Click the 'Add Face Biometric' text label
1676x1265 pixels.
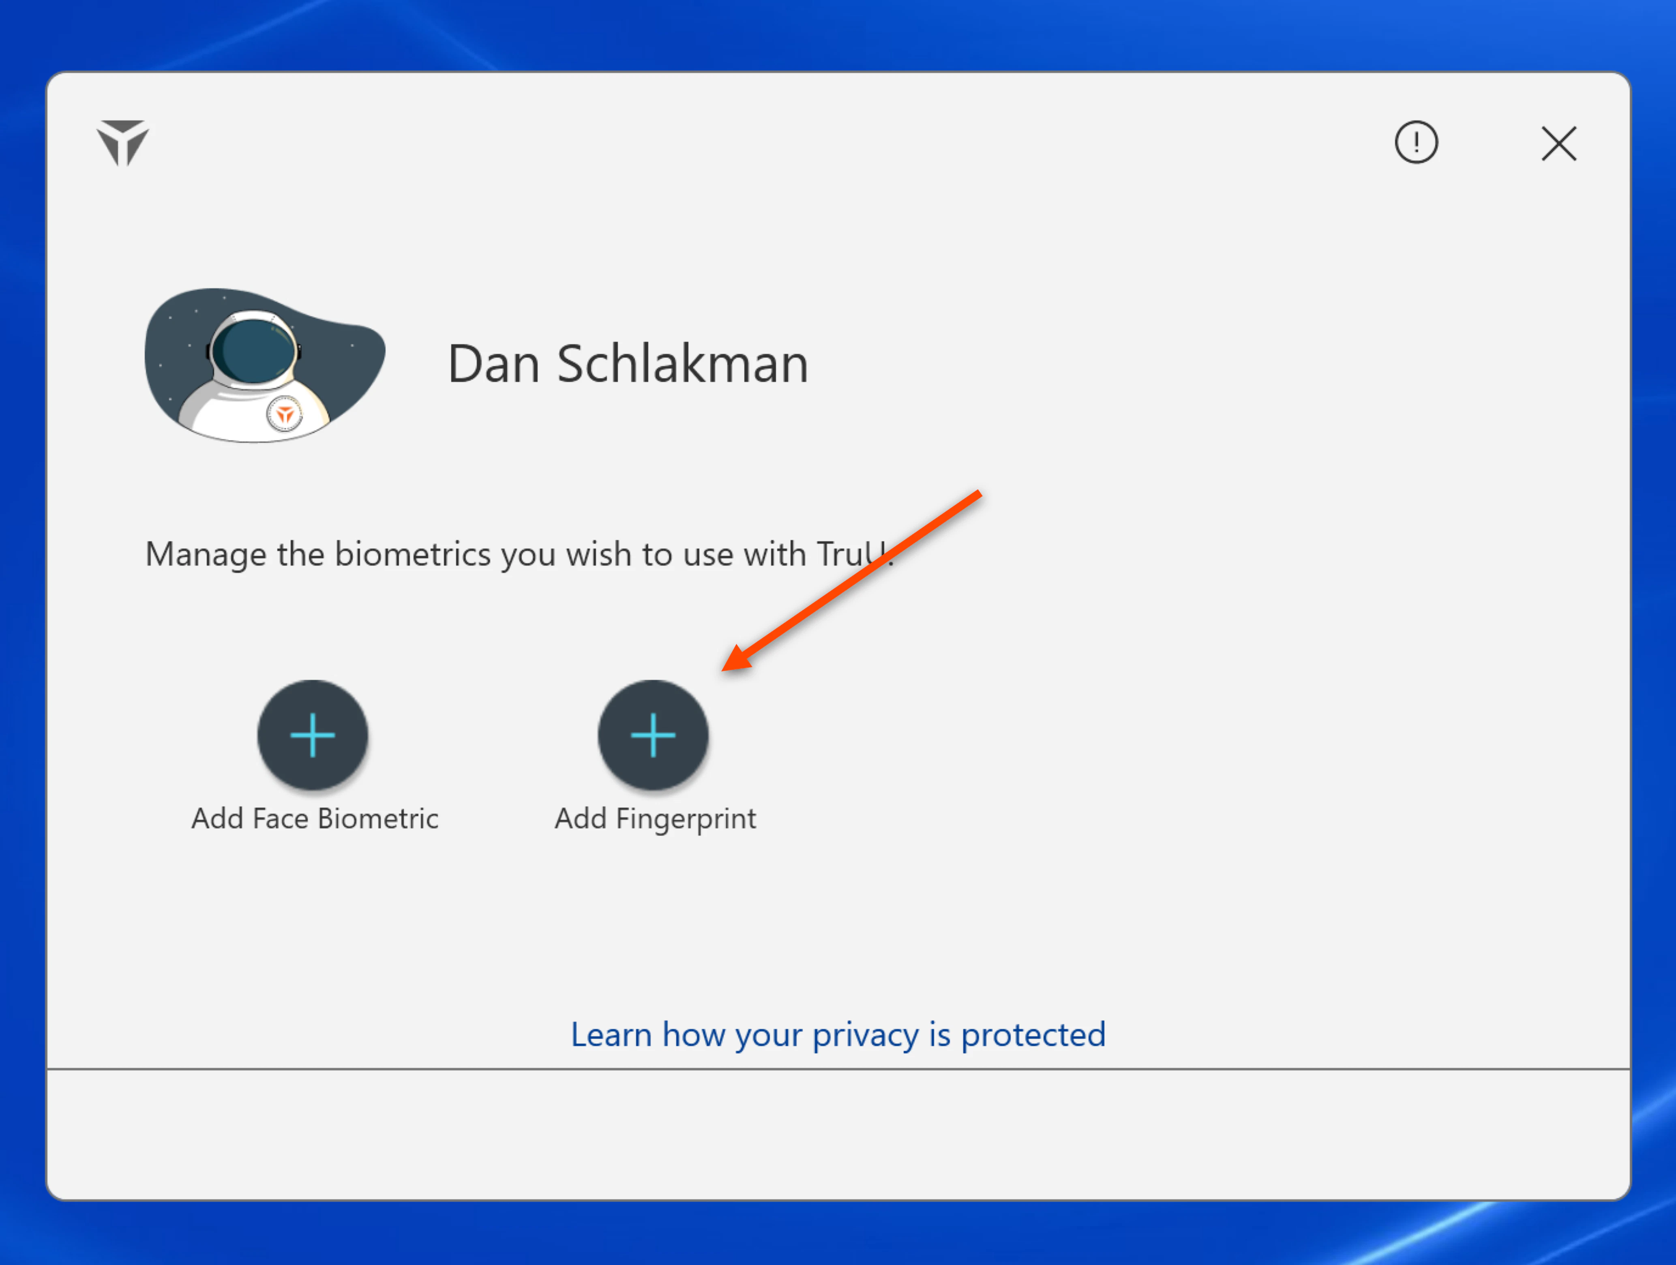pyautogui.click(x=315, y=819)
